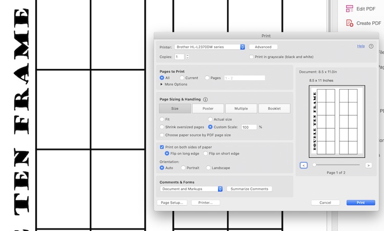
Task: Toggle Choose paper source by PDF page size
Action: coord(162,135)
